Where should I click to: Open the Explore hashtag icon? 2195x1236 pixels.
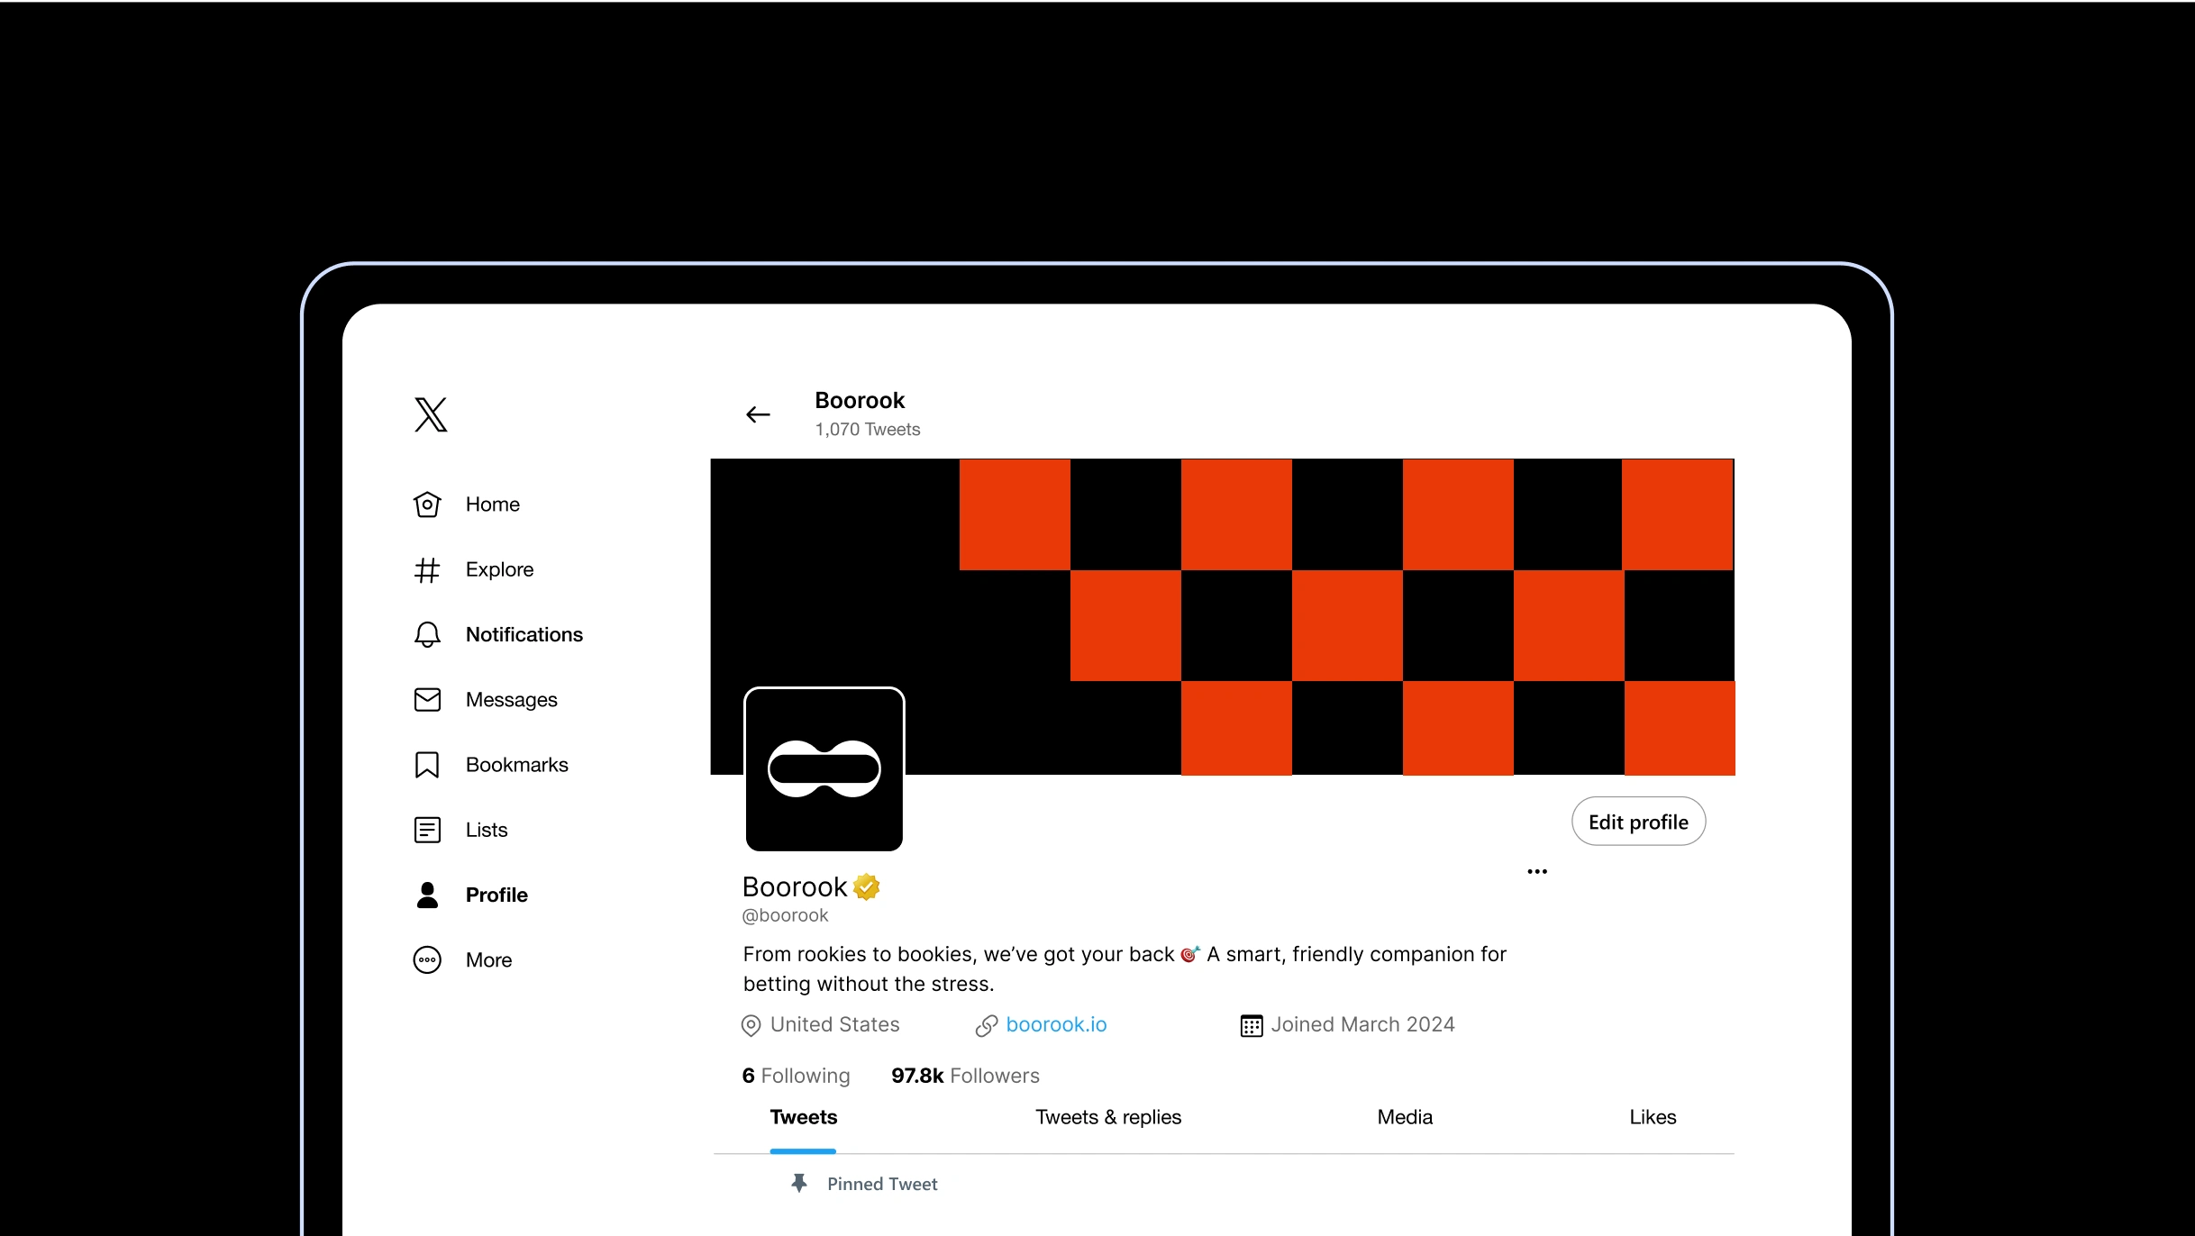tap(427, 570)
